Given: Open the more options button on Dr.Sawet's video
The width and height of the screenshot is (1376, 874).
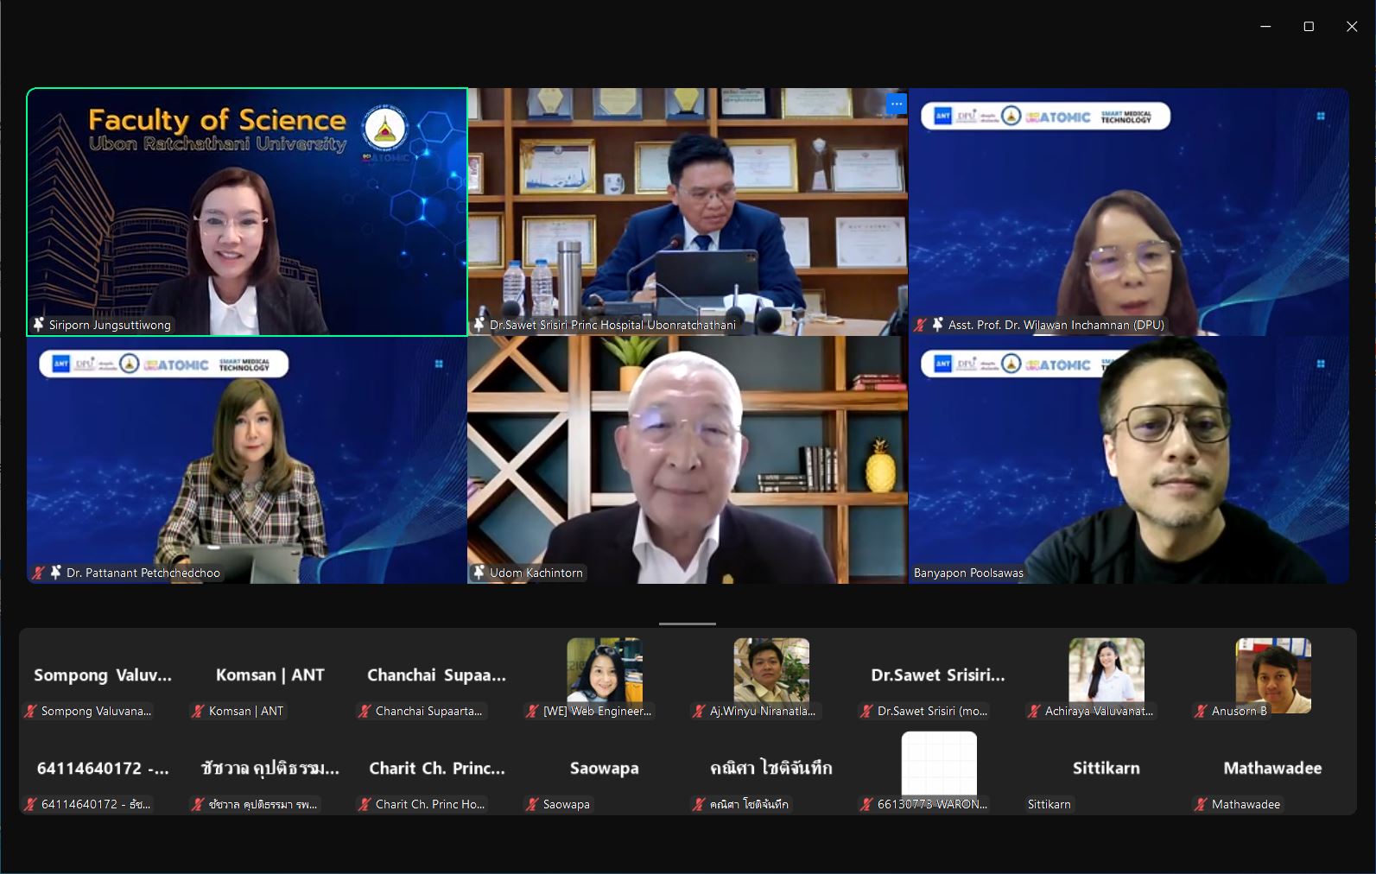Looking at the screenshot, I should click(x=897, y=104).
